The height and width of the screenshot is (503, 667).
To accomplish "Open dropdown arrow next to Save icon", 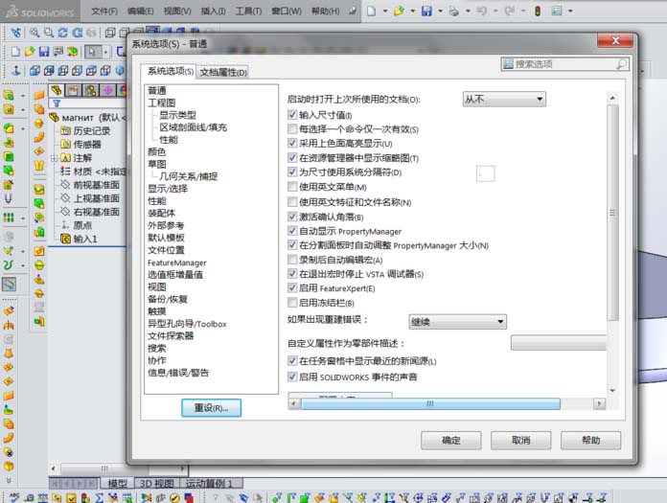I will 440,11.
